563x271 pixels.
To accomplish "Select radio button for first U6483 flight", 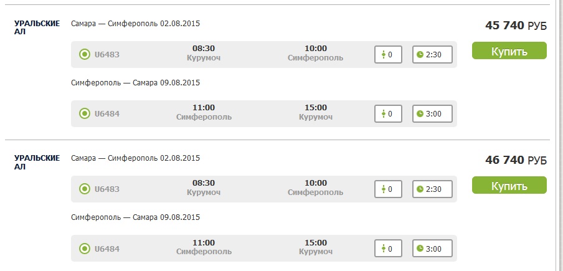I will (x=84, y=55).
